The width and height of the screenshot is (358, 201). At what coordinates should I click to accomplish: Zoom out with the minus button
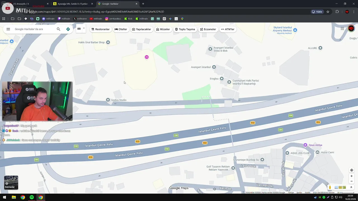pyautogui.click(x=352, y=181)
